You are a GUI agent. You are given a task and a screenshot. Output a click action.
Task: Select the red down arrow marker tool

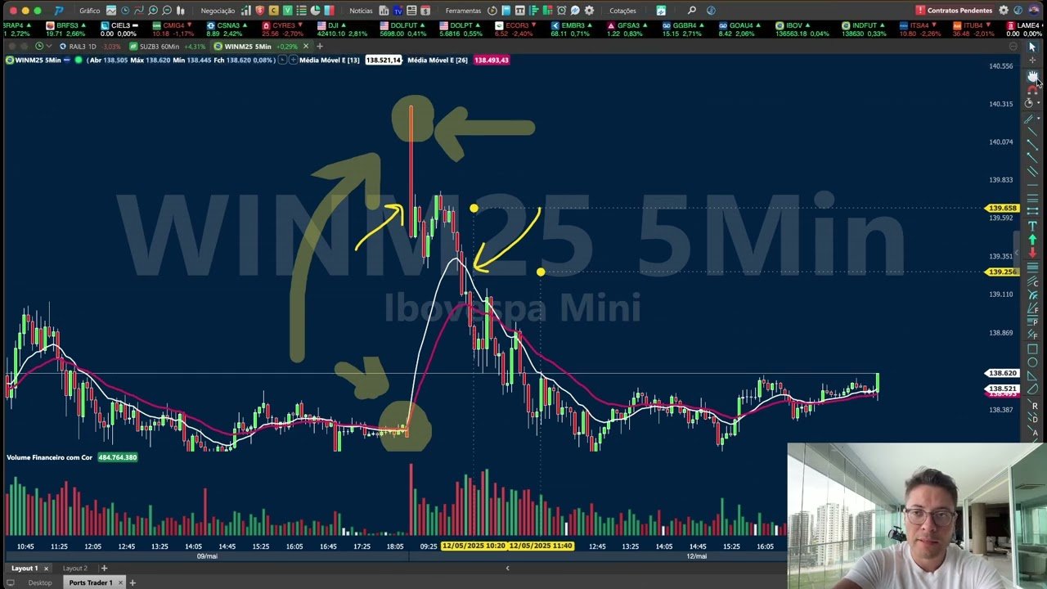click(x=1032, y=251)
